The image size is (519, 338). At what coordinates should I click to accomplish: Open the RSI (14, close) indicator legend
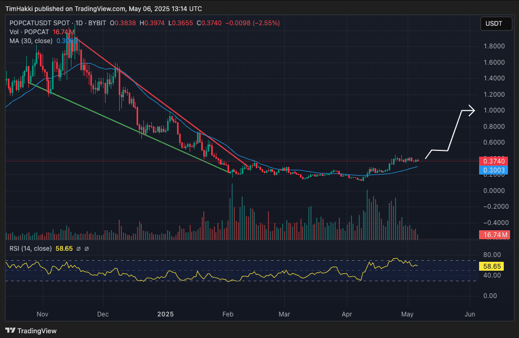30,249
